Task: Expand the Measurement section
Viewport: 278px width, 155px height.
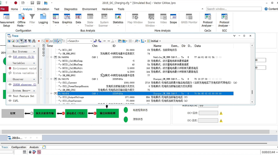Action: point(34,46)
